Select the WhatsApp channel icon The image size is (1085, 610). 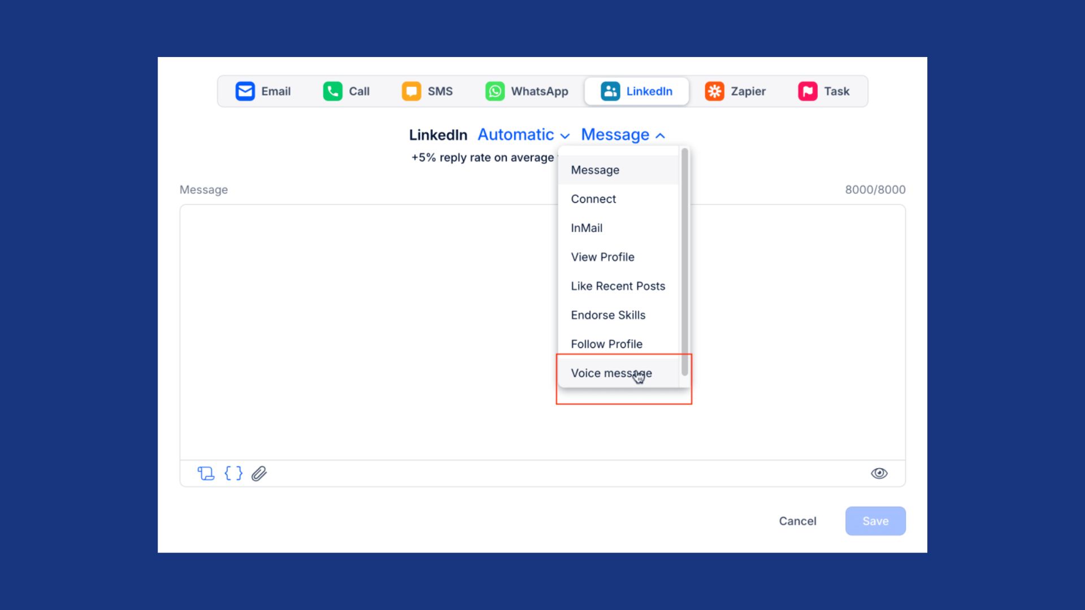click(495, 91)
